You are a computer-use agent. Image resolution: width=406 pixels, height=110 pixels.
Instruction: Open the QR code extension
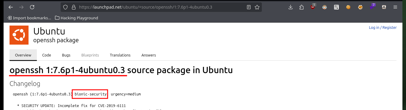coord(336,7)
